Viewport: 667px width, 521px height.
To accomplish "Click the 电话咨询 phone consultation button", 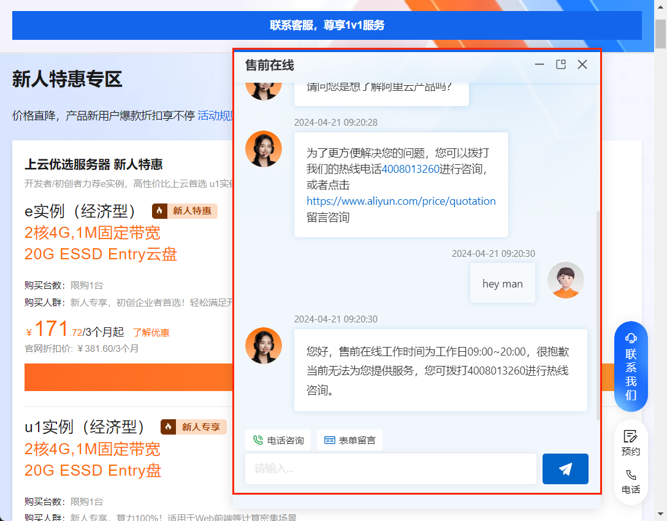I will pyautogui.click(x=278, y=440).
